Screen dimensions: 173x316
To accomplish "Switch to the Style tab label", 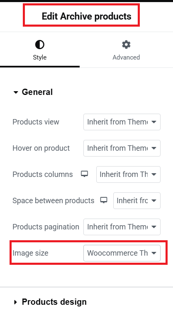I will (x=40, y=57).
